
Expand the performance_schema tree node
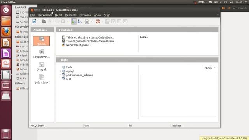click(60, 75)
